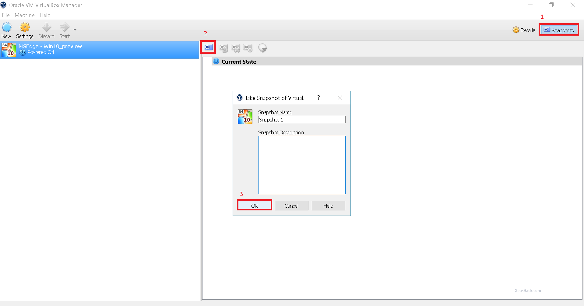Open the Settings gear icon in toolbar
584x306 pixels.
pyautogui.click(x=25, y=27)
